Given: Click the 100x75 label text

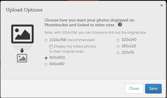Looking at the screenshot, I should (x=128, y=52).
